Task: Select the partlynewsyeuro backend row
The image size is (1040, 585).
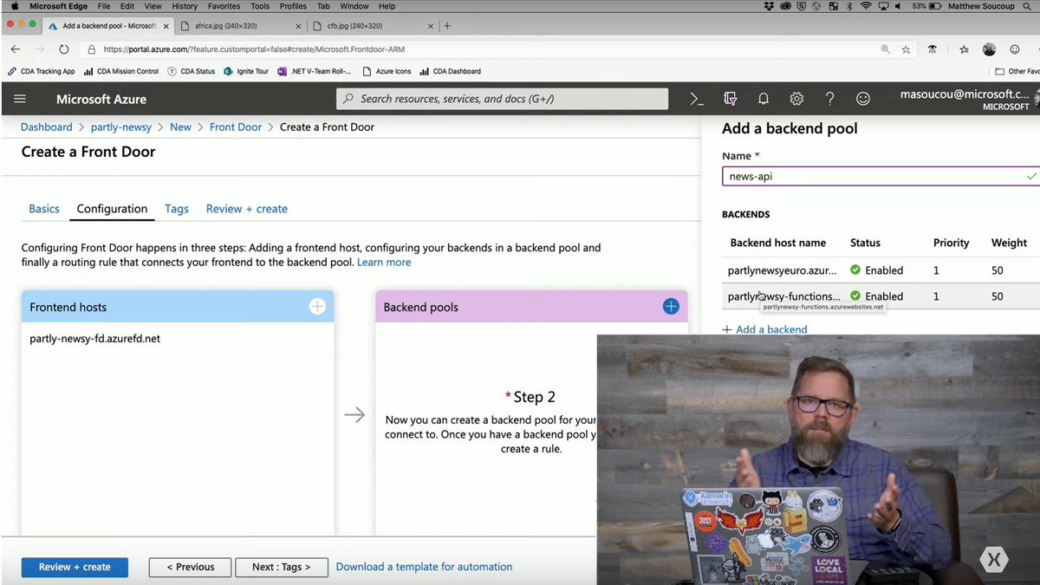Action: (x=881, y=270)
